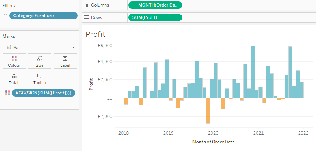Select the SUM(Profit) pill on Rows
The width and height of the screenshot is (316, 151).
155,17
